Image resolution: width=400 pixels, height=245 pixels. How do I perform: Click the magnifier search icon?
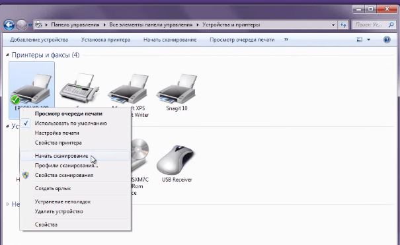tap(391, 24)
